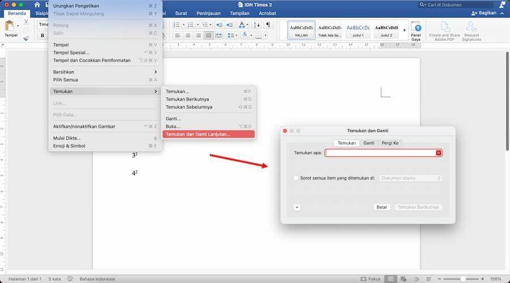Apply the Judul 2 style
Viewport: 510px width, 283px height.
point(386,30)
